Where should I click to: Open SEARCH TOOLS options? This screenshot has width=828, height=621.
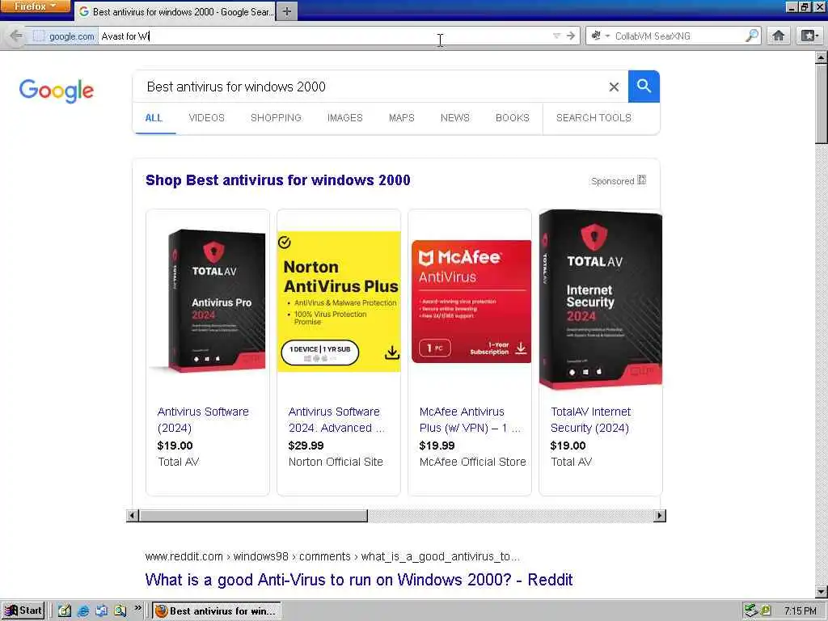click(x=594, y=118)
